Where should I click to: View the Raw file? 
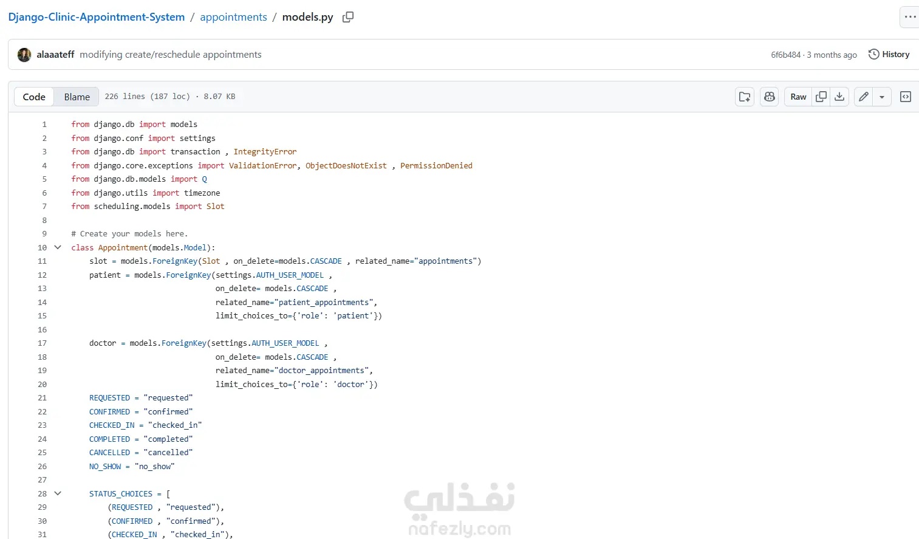coord(798,97)
